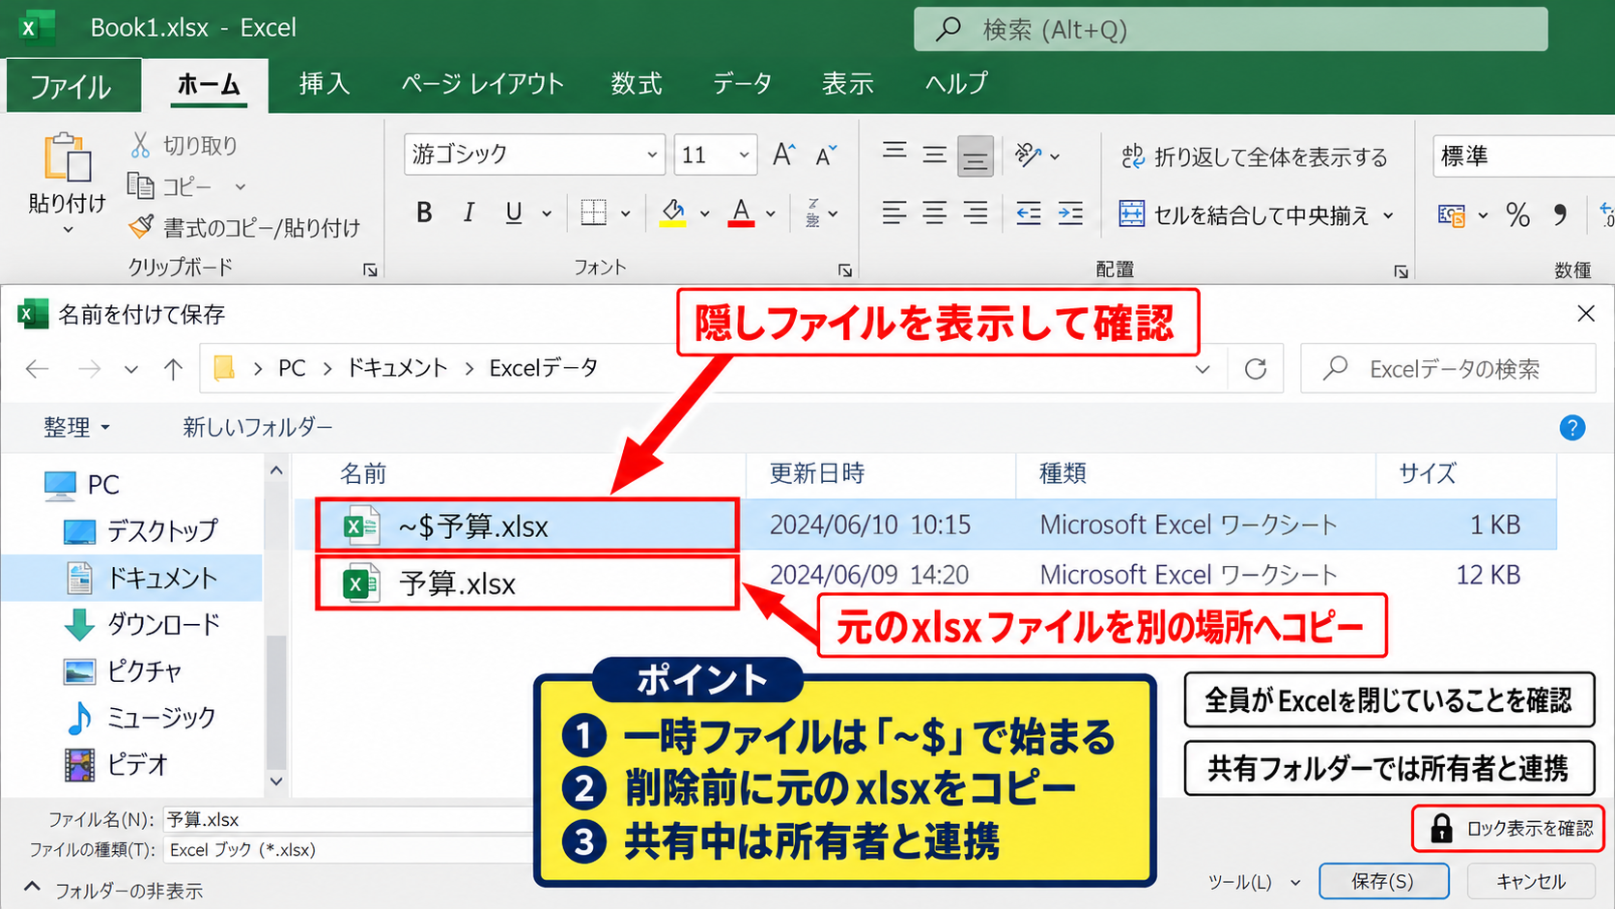Open the ファイル tab
1615x909 pixels.
71,86
